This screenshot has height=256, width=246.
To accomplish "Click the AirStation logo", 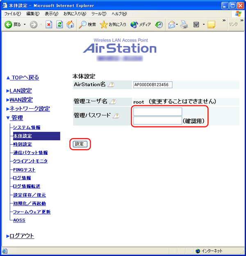I will (120, 48).
